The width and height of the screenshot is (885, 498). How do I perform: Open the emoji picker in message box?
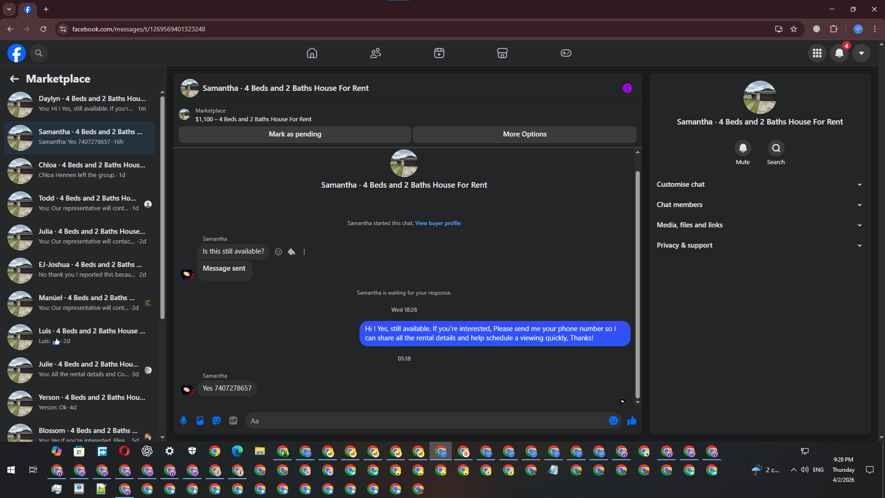[614, 421]
